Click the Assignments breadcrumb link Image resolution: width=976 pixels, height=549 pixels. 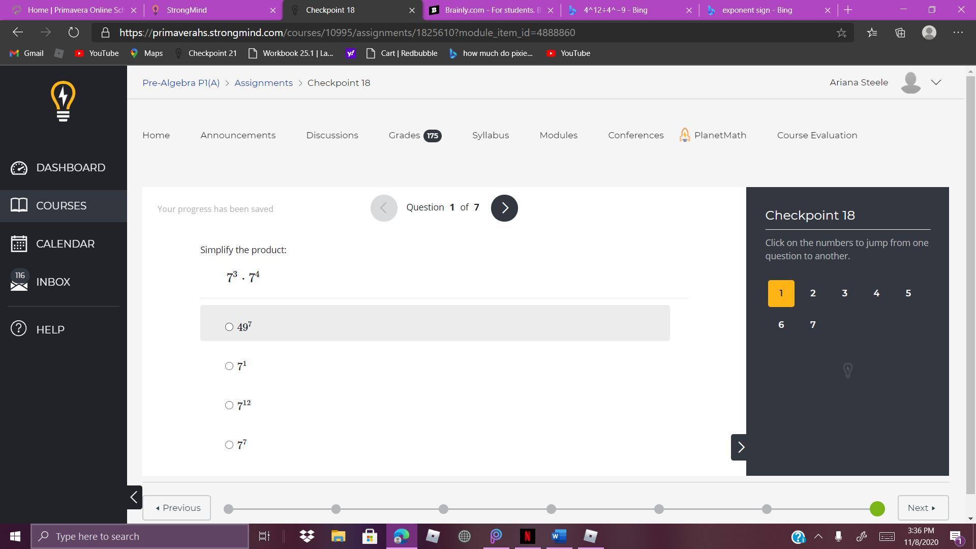click(263, 83)
